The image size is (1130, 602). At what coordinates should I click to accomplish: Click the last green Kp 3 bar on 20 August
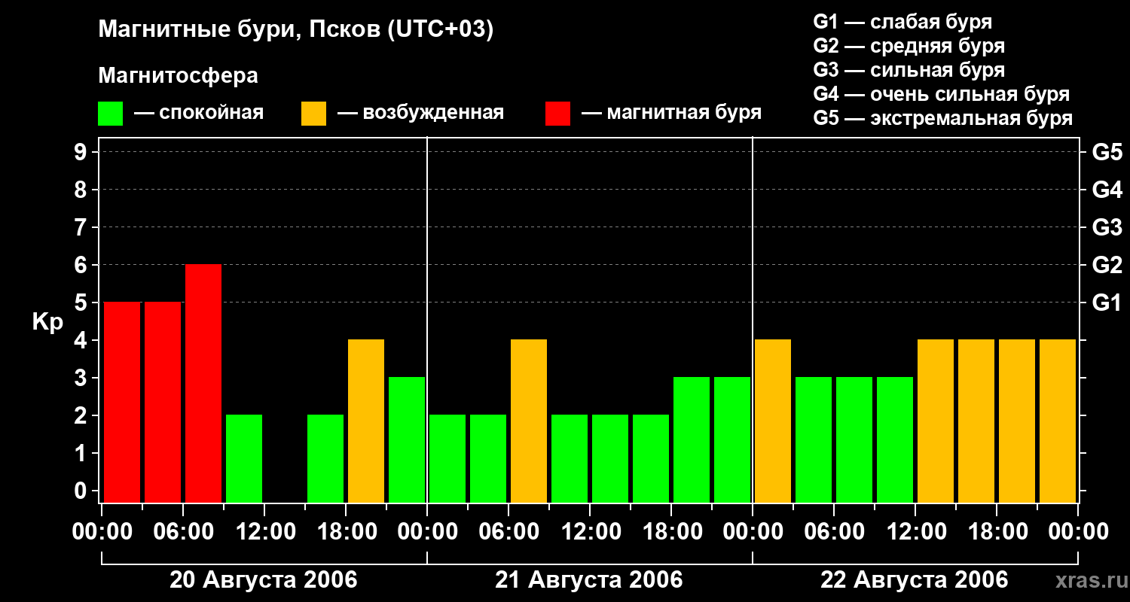[407, 440]
